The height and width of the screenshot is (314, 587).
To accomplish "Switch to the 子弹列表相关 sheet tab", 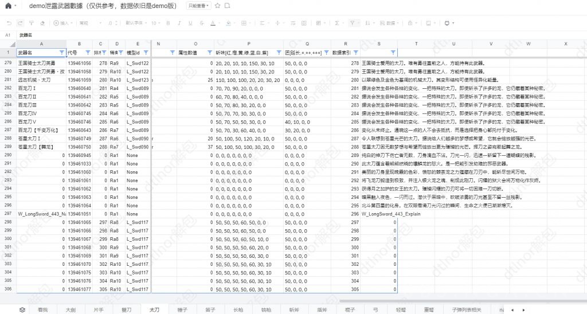I will point(467,310).
